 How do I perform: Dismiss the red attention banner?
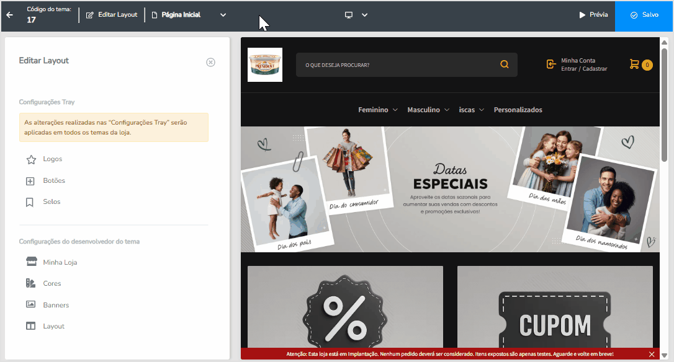[x=652, y=355]
